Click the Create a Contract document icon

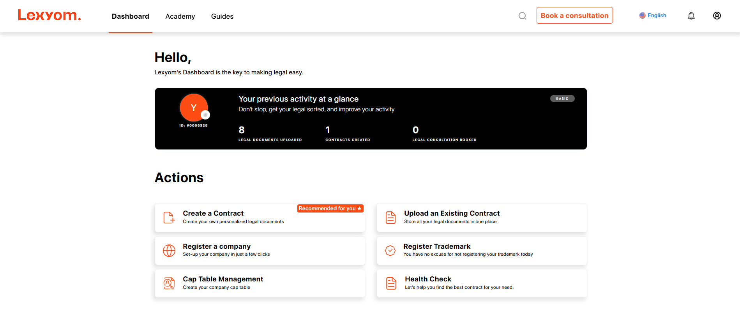[169, 218]
